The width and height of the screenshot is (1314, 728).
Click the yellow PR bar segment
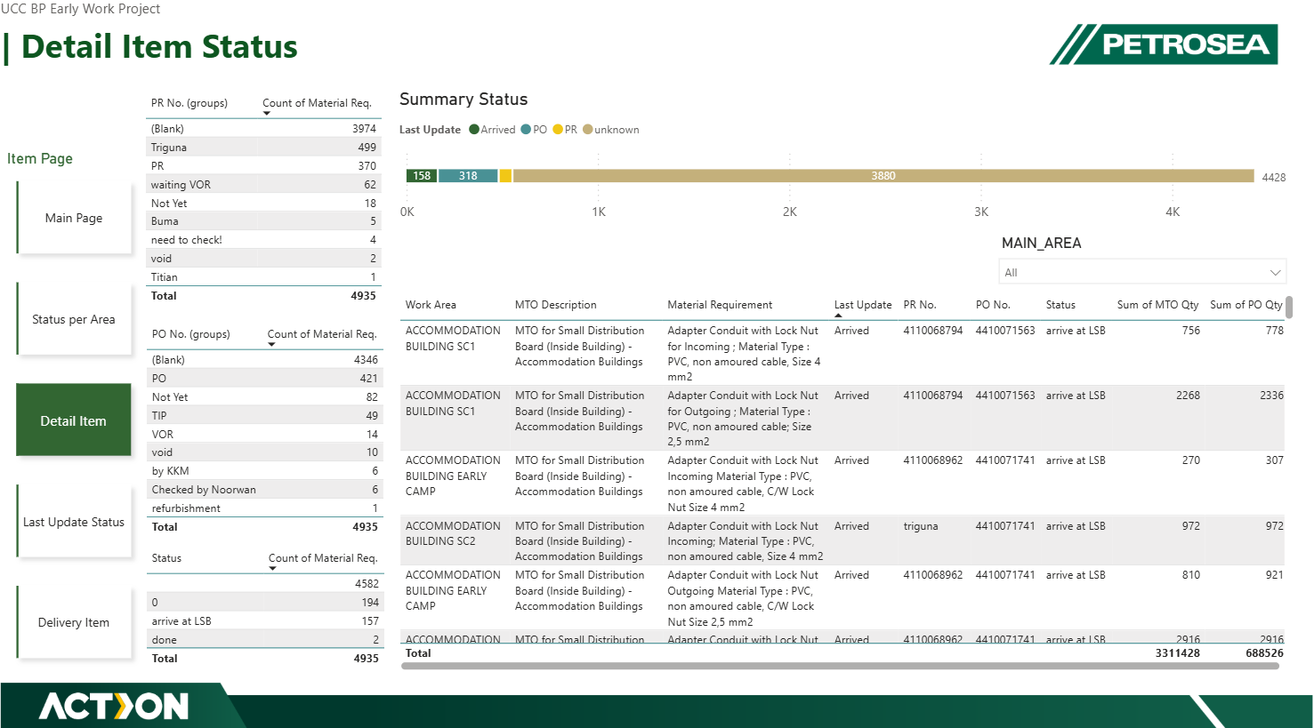click(x=505, y=176)
